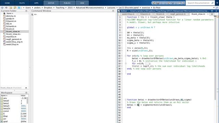Viewport: 219px width, 123px height.
Task: Click Users in the folder path
Action: 28,8
